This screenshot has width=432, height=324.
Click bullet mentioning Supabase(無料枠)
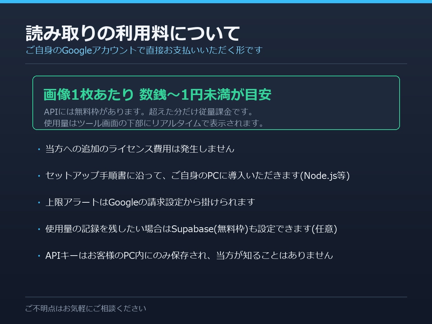click(191, 229)
